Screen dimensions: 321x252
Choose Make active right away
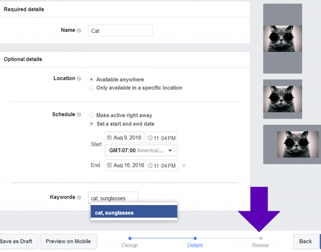[91, 115]
